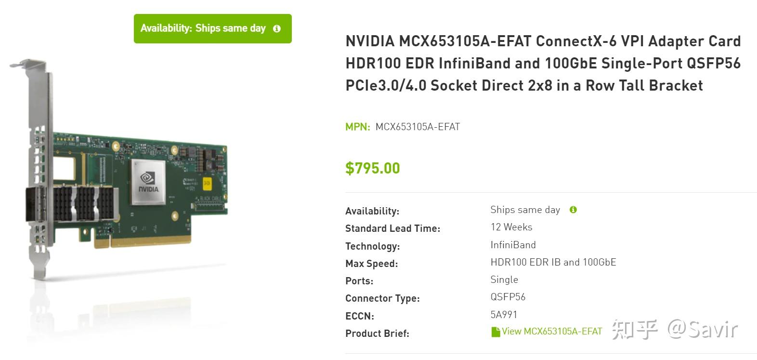
Task: Click the MCX653105A-EFAT part number beside MPN
Action: [418, 127]
